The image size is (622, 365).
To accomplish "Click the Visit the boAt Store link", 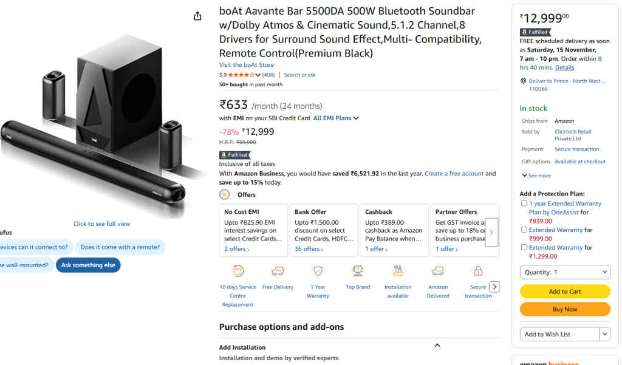I will click(x=246, y=64).
